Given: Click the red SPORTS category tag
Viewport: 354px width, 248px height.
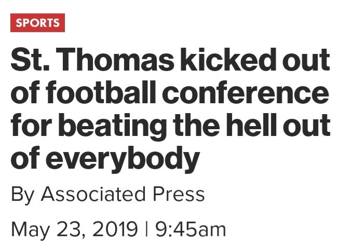Looking at the screenshot, I should (x=37, y=23).
